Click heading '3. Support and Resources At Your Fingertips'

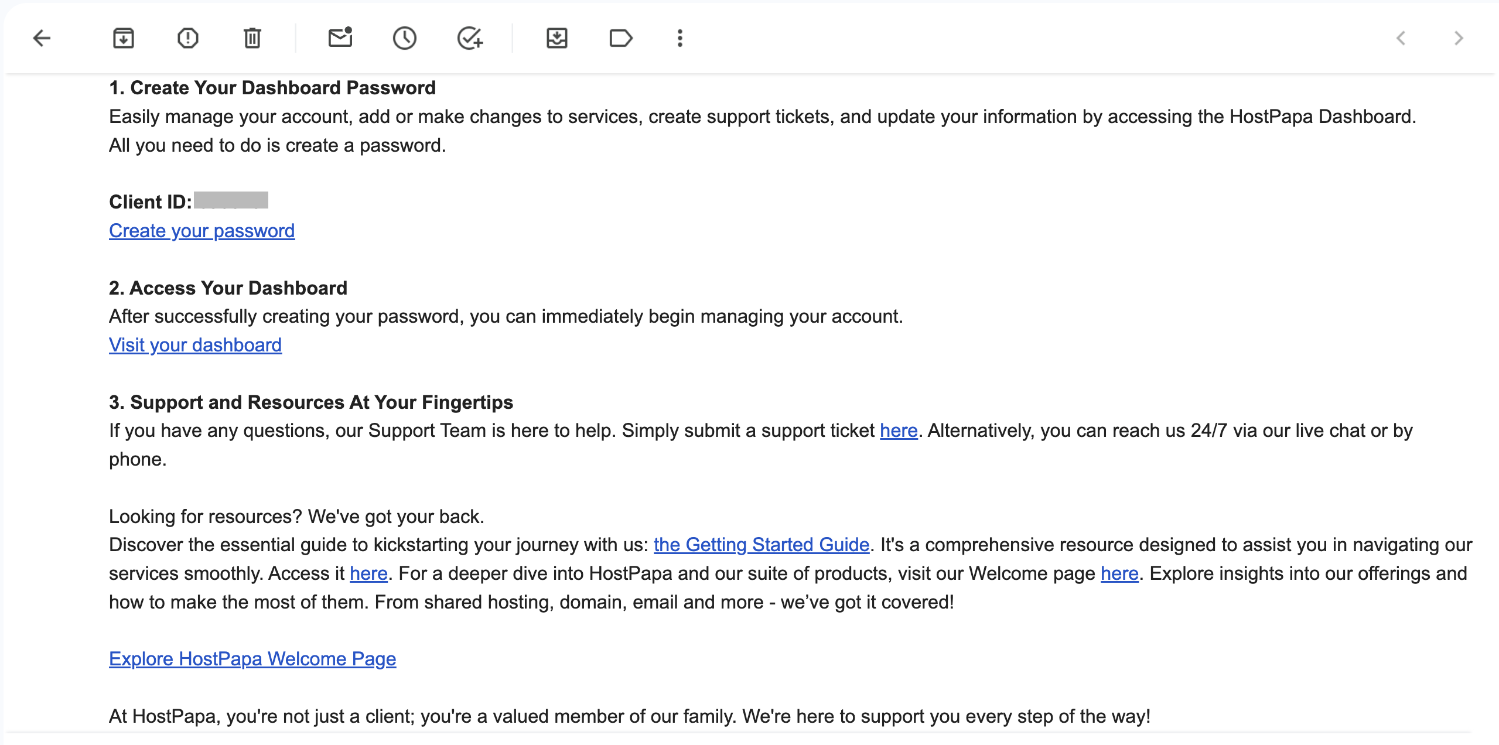pos(311,402)
